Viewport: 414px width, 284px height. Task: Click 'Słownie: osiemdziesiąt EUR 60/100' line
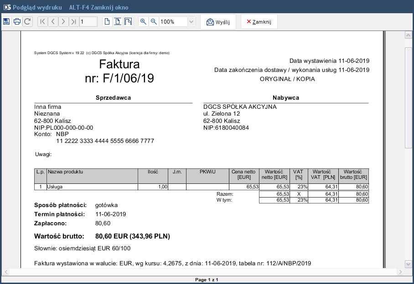point(83,248)
